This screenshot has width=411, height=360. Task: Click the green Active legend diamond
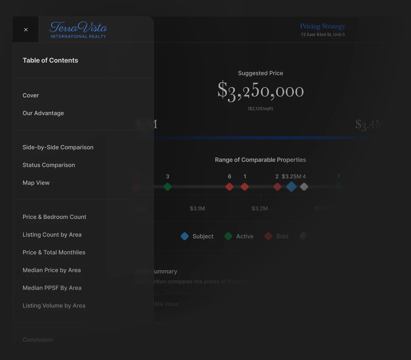point(228,236)
